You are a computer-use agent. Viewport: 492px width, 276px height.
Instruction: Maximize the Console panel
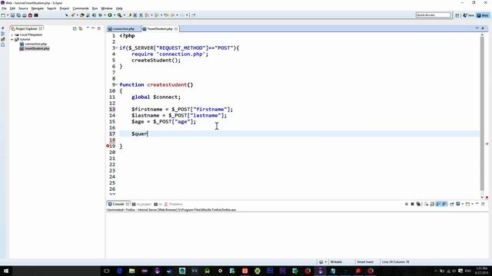point(484,204)
